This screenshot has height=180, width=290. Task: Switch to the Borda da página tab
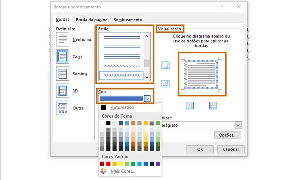(92, 20)
